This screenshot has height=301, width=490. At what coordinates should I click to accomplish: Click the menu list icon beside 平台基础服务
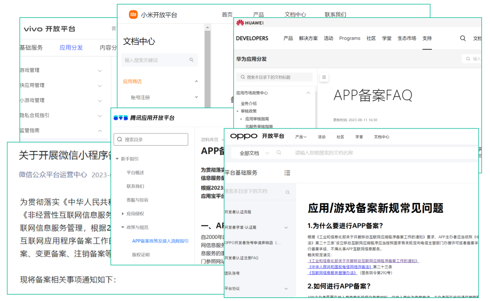pos(287,173)
